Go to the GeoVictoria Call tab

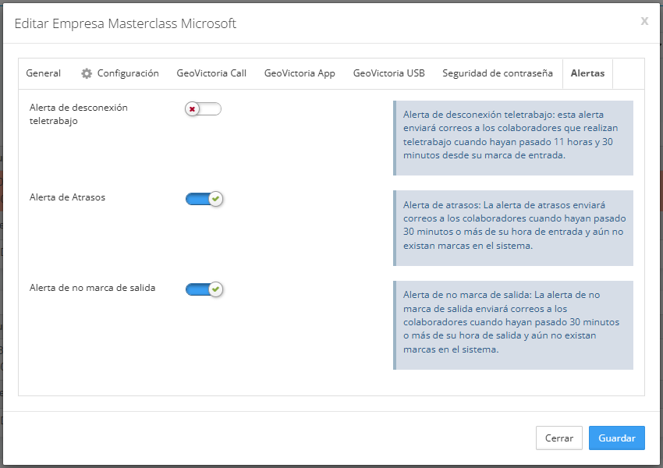pos(211,73)
